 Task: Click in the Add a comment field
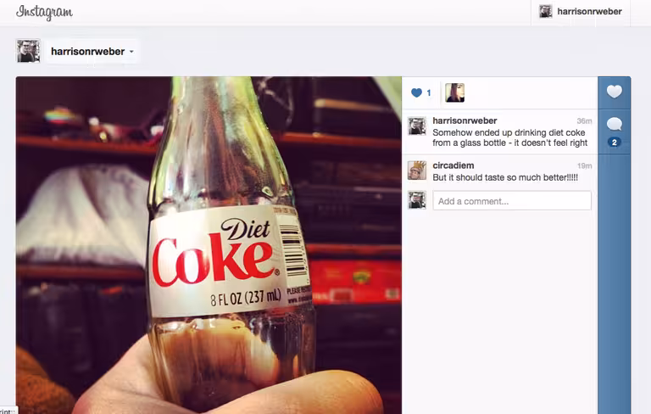pyautogui.click(x=512, y=201)
